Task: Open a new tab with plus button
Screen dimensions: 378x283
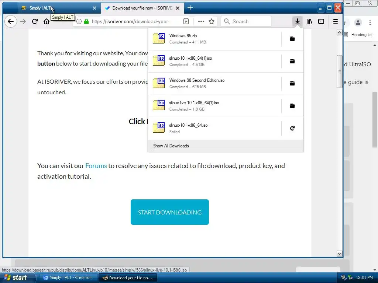Action: pos(190,8)
